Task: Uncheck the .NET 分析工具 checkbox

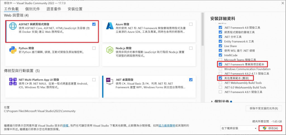Action: 220,37
